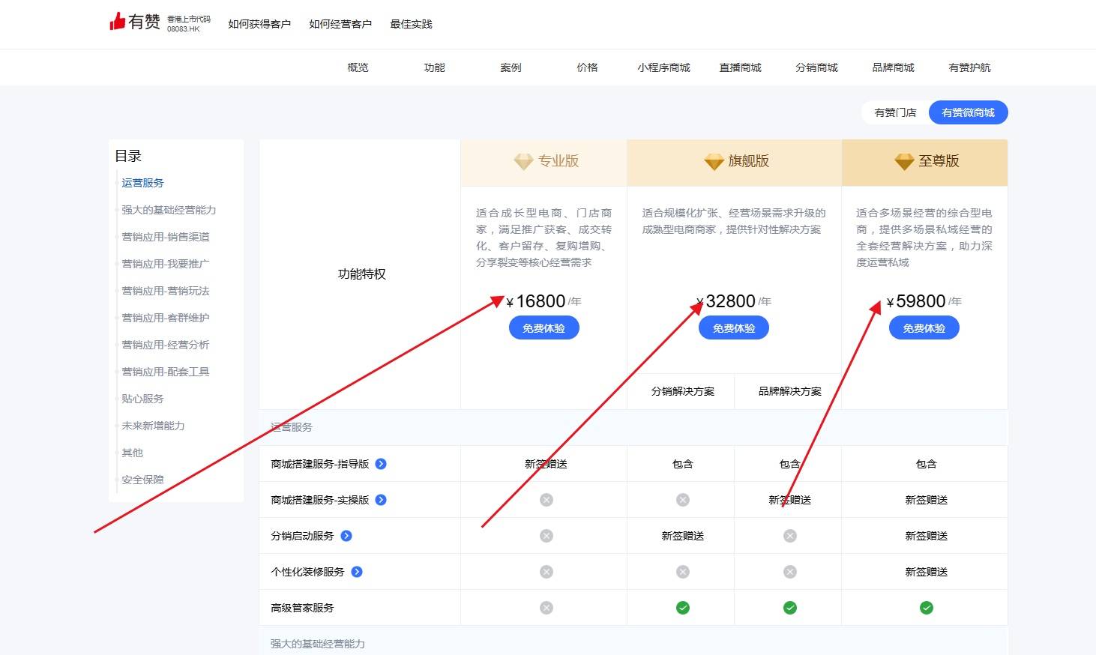Click 免费体验 under 至尊版 price

coord(924,328)
